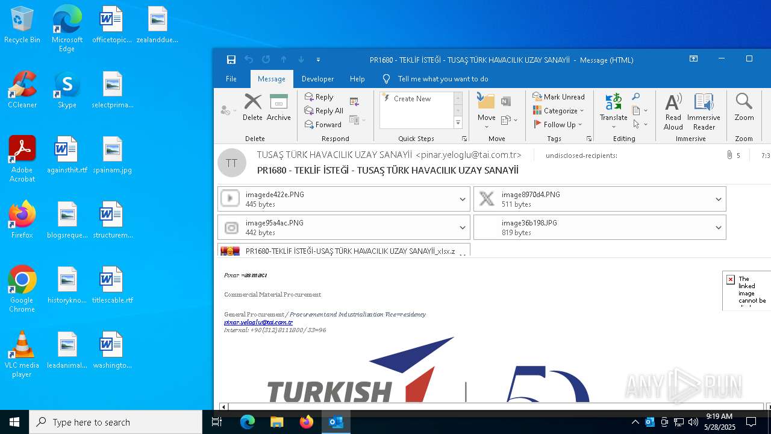Click the TT sender avatar
The height and width of the screenshot is (434, 771).
[232, 163]
